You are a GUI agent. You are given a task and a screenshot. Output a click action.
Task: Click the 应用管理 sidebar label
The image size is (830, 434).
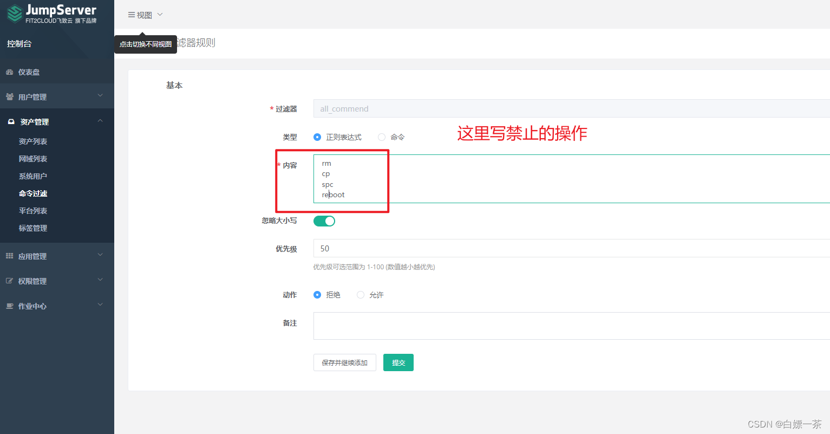[32, 256]
